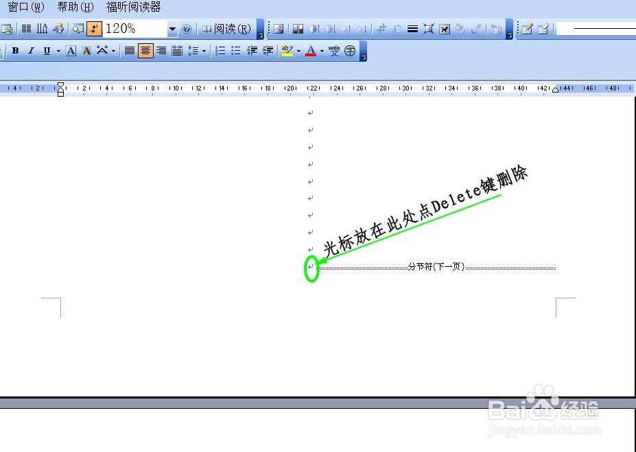Click the Rotate Left 90° icon
This screenshot has height=452, width=636.
pyautogui.click(x=397, y=29)
